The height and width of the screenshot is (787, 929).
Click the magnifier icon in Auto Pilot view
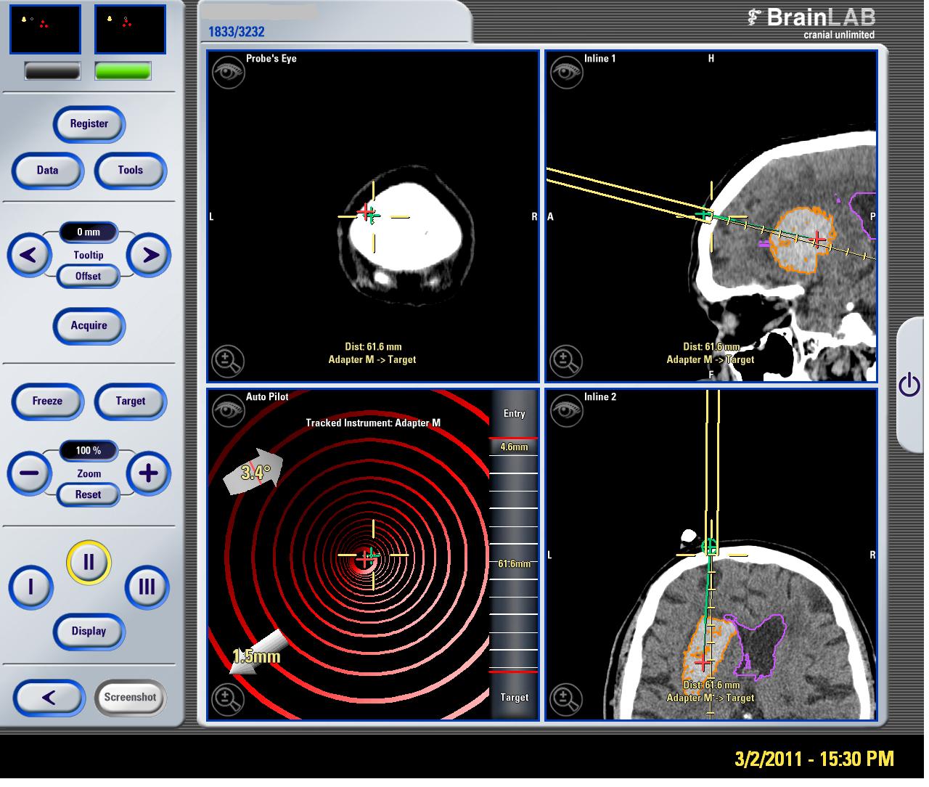228,699
